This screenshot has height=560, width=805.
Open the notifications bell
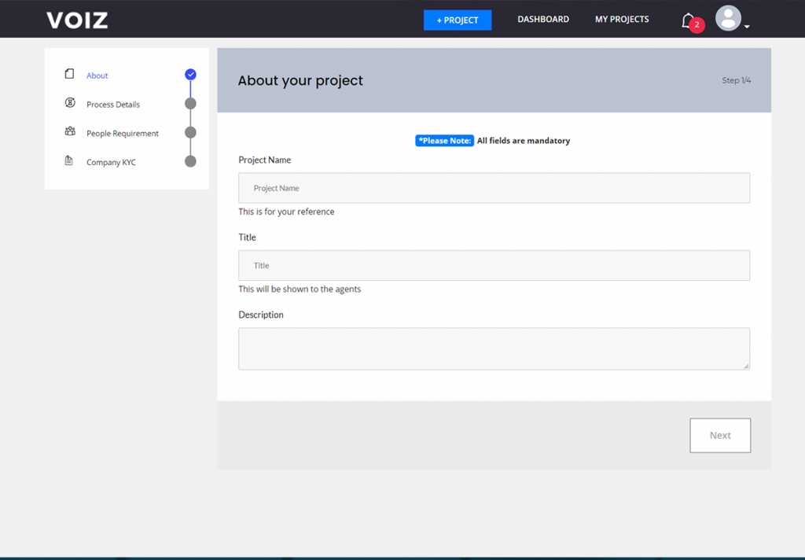(688, 20)
